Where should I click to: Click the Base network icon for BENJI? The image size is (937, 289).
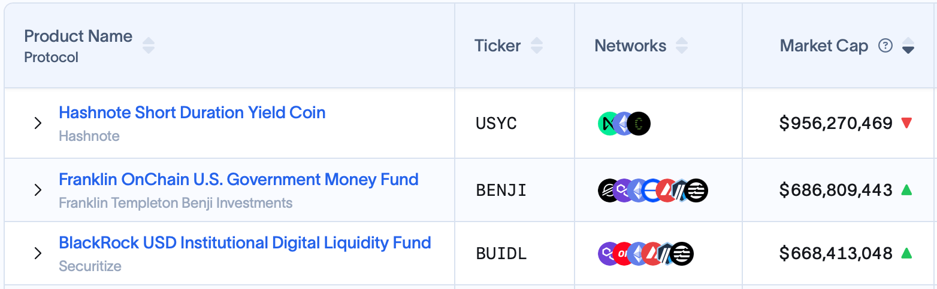click(652, 190)
